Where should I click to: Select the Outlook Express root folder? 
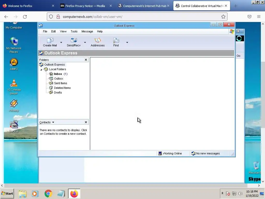[x=54, y=65]
